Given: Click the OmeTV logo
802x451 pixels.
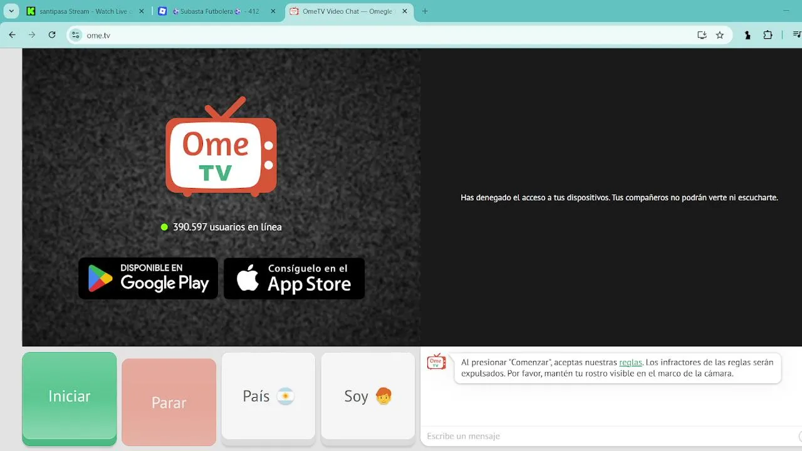Looking at the screenshot, I should click(x=221, y=147).
